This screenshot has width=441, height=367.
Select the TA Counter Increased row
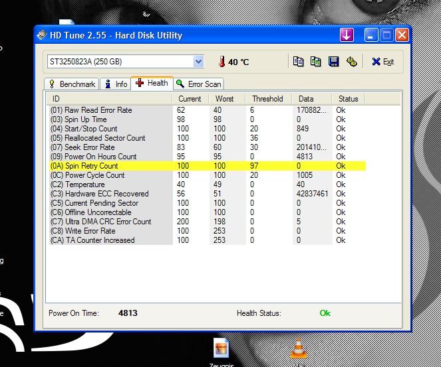(x=208, y=240)
